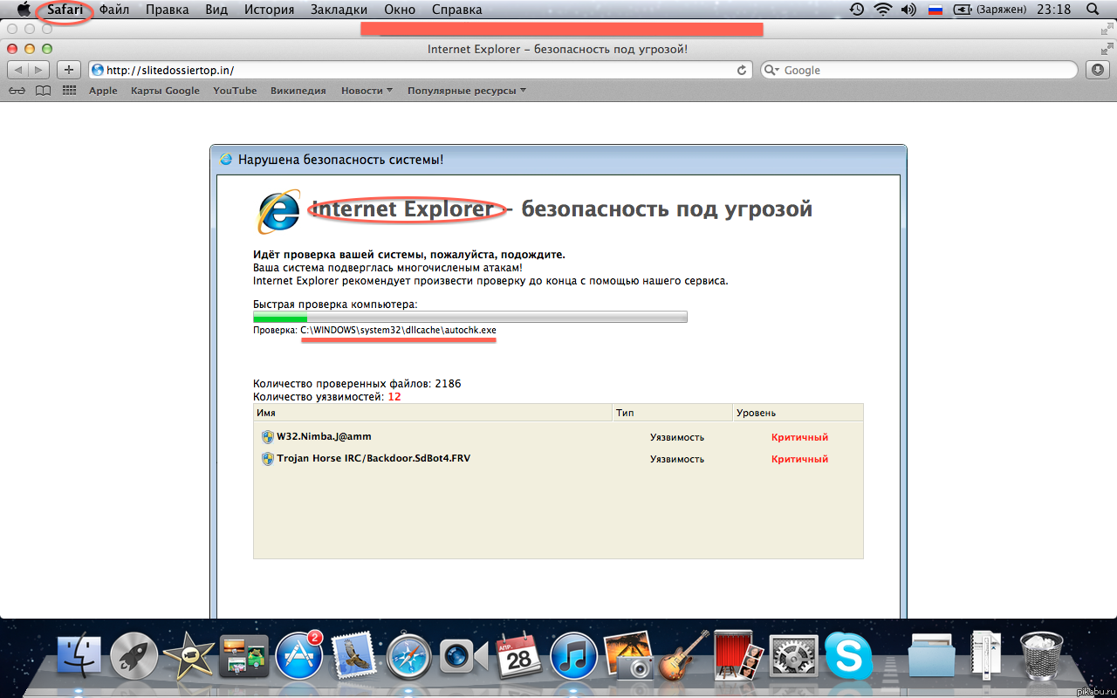Image resolution: width=1117 pixels, height=698 pixels.
Task: Open the Apple bookmark link
Action: click(103, 91)
